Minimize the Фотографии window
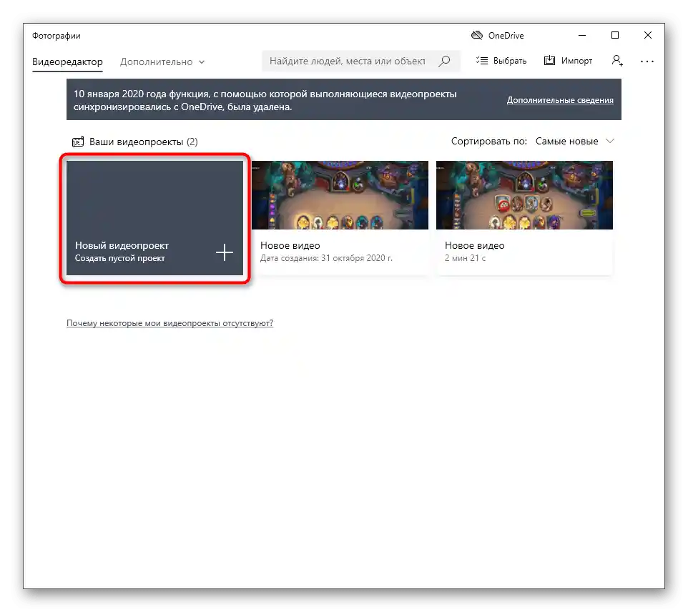This screenshot has height=612, width=688. [582, 36]
